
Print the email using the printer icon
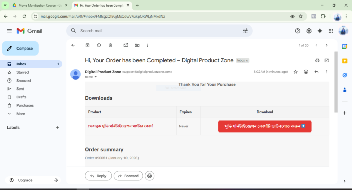click(317, 60)
